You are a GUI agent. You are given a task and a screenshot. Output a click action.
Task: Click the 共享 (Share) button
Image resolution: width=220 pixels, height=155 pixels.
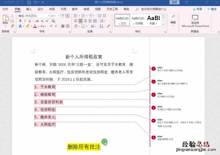pyautogui.click(x=197, y=9)
